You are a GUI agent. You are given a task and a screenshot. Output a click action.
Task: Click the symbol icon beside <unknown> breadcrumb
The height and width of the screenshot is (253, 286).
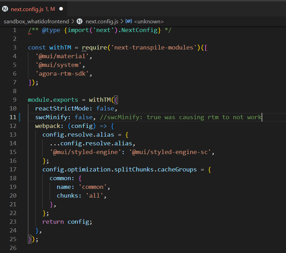click(x=128, y=21)
